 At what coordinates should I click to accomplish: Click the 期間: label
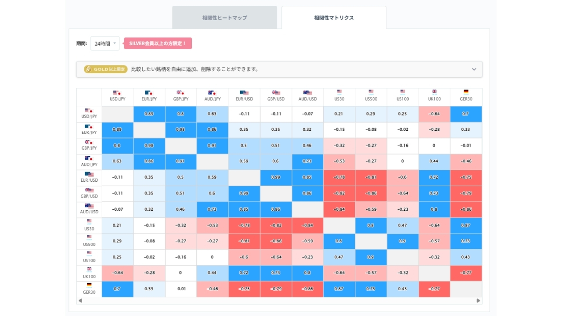click(x=82, y=43)
